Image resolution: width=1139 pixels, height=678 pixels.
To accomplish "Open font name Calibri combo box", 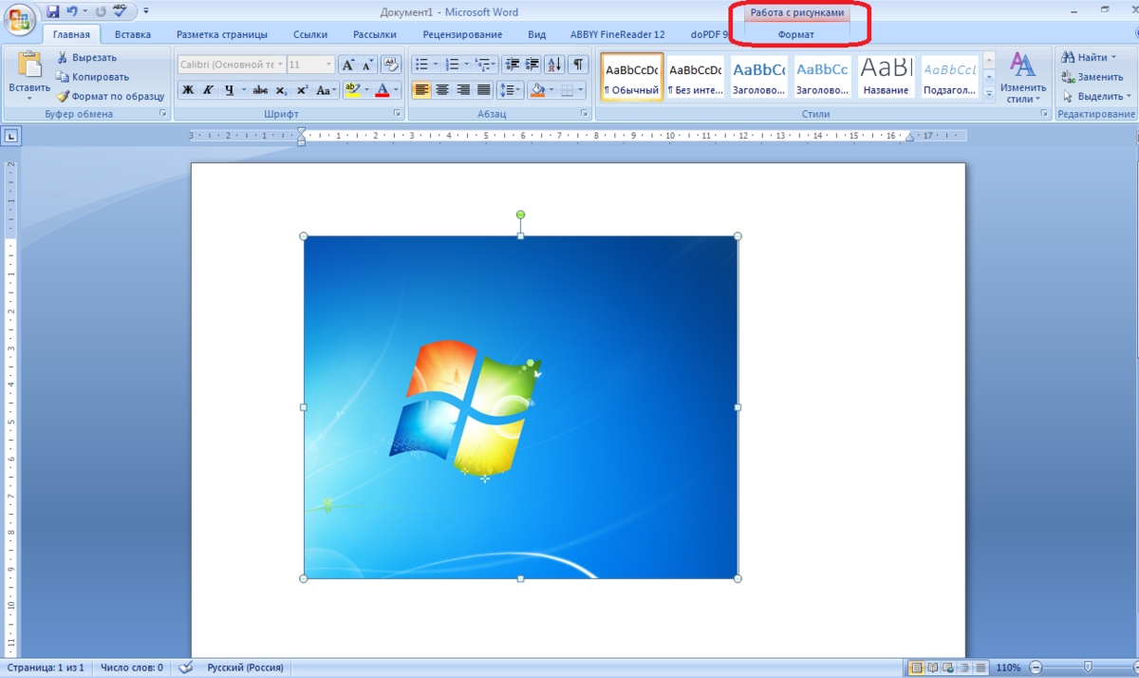I will 231,65.
